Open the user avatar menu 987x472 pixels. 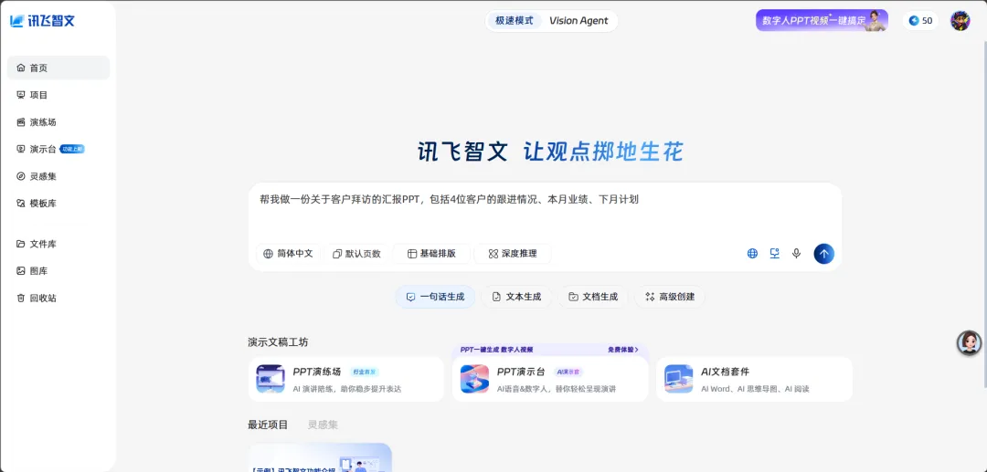(960, 21)
